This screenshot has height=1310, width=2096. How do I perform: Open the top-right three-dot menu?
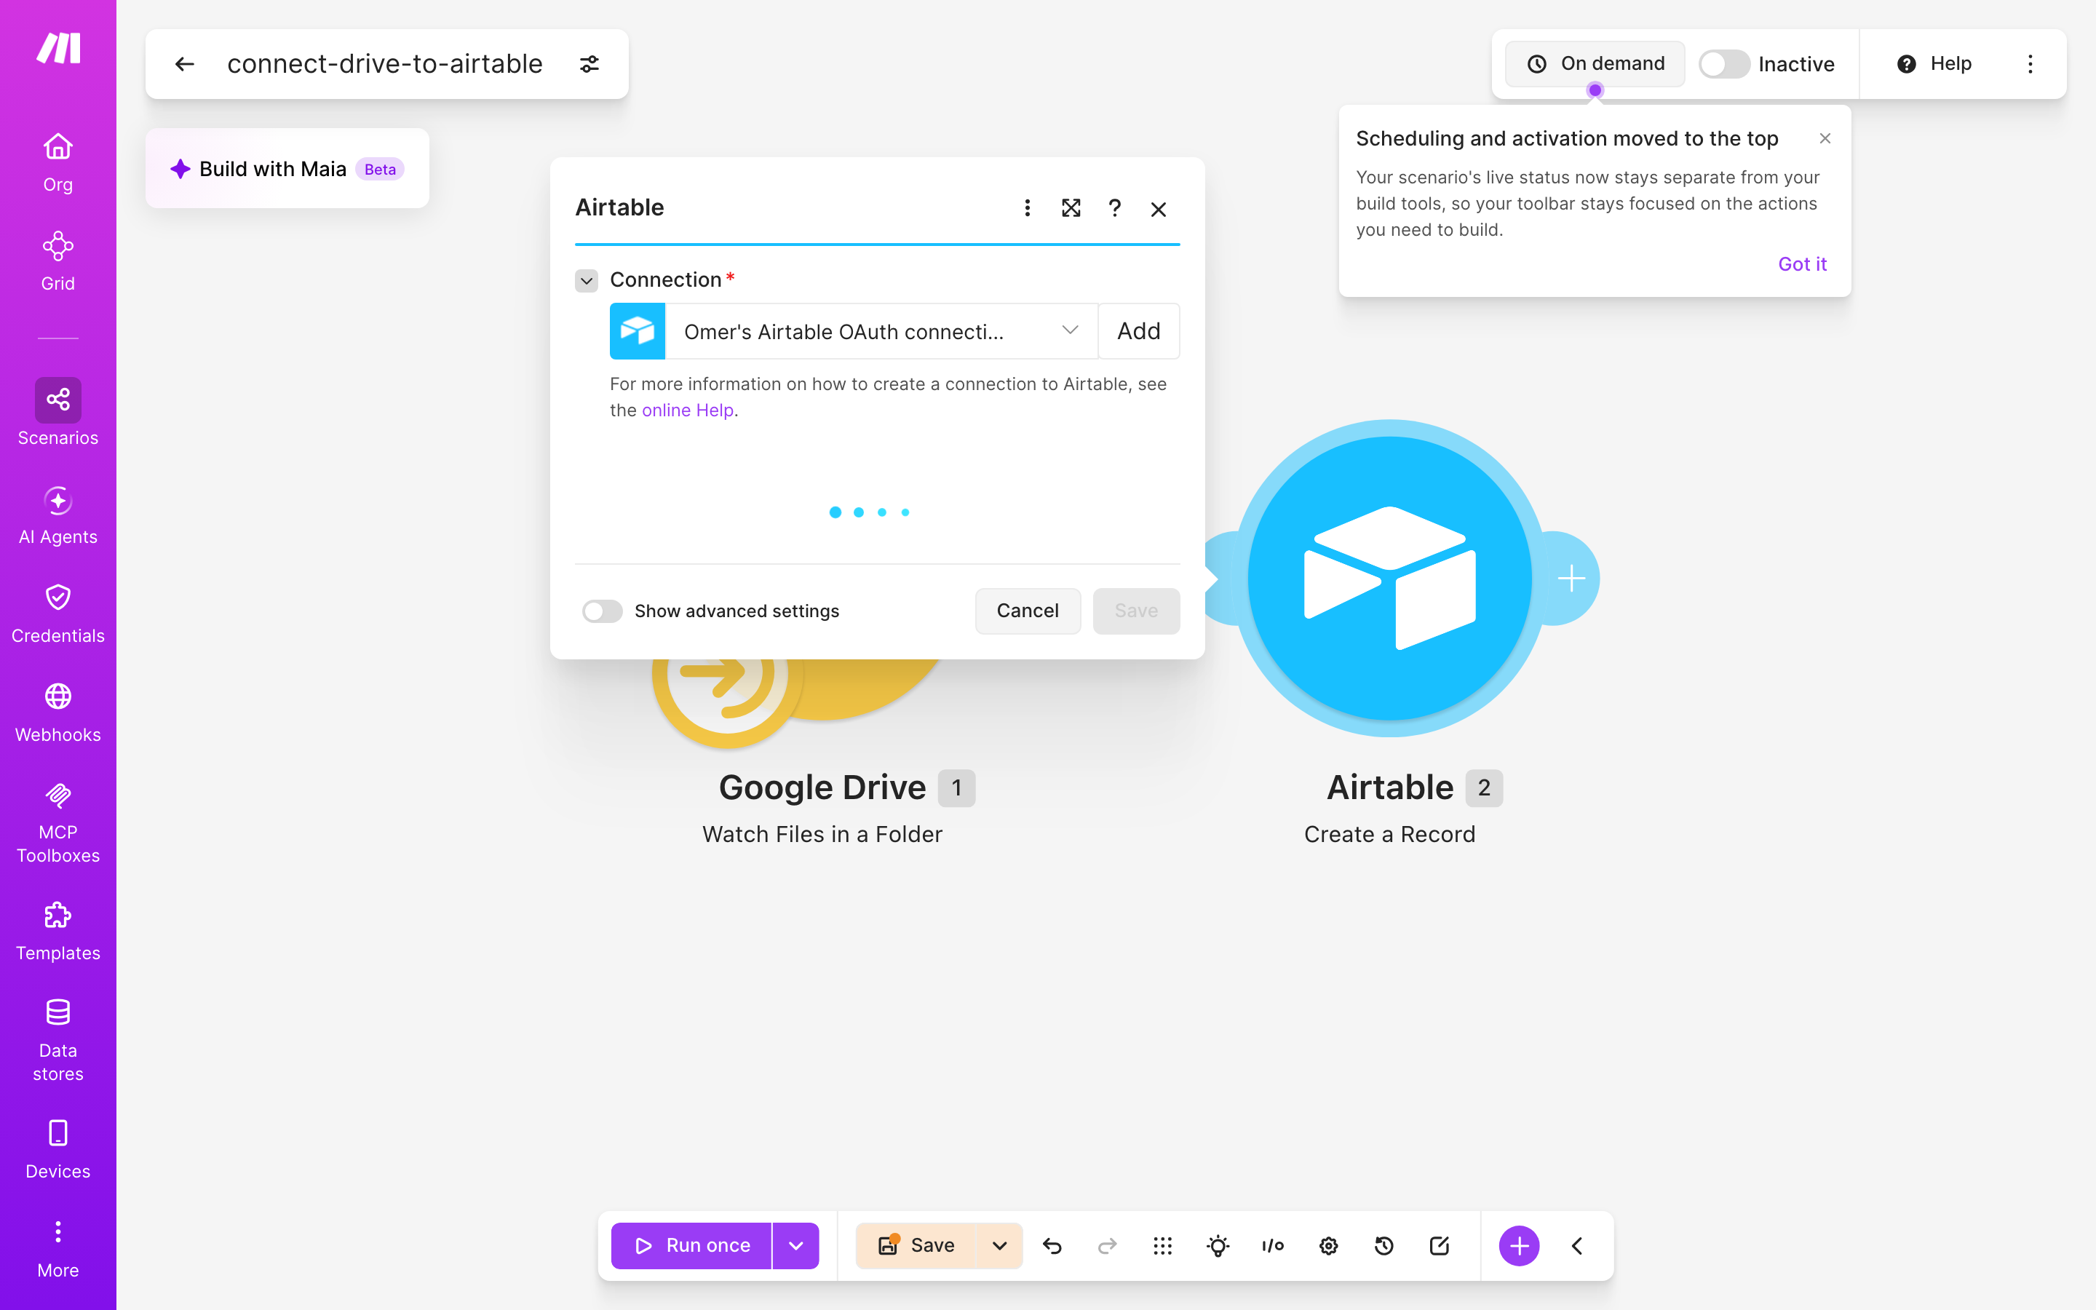point(2029,64)
